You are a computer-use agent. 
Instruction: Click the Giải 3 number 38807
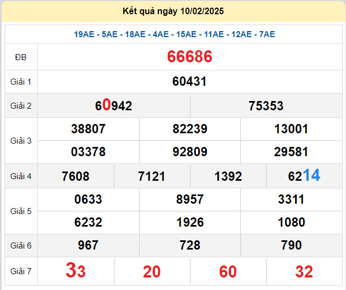(88, 129)
